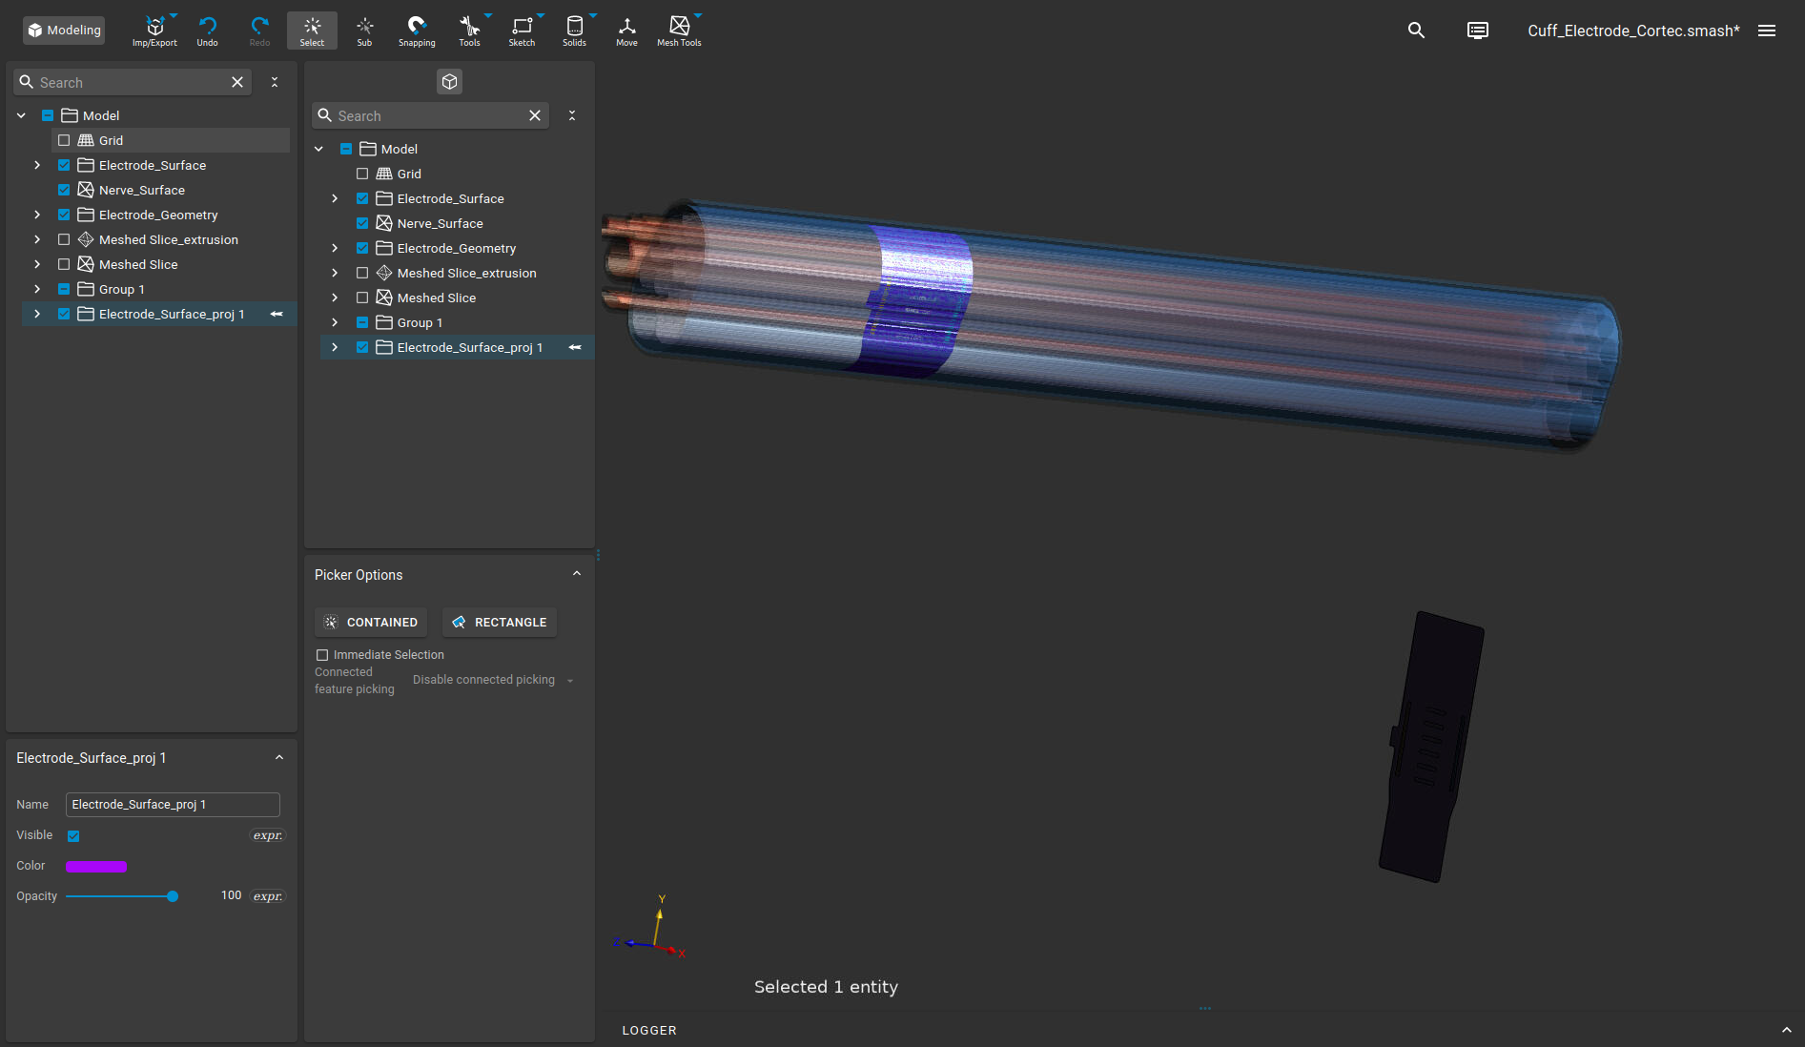Viewport: 1805px width, 1047px height.
Task: Click the opacity value 100
Action: 231,895
